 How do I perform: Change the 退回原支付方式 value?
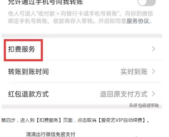coord(123,94)
